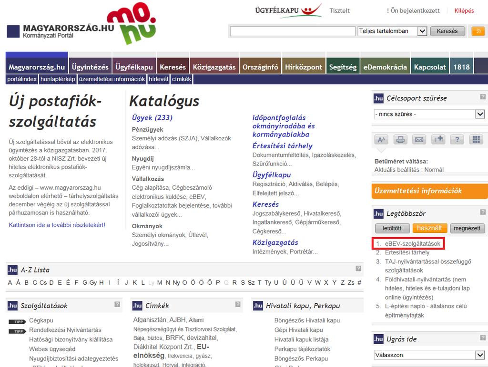The width and height of the screenshot is (488, 367).
Task: Open the Okmányok catalog category
Action: coord(147,226)
